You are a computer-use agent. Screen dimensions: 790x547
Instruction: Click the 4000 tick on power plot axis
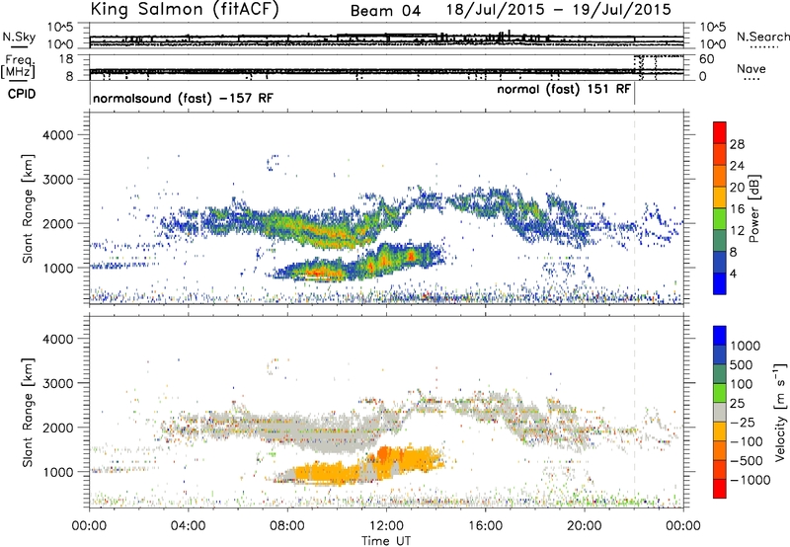57,135
